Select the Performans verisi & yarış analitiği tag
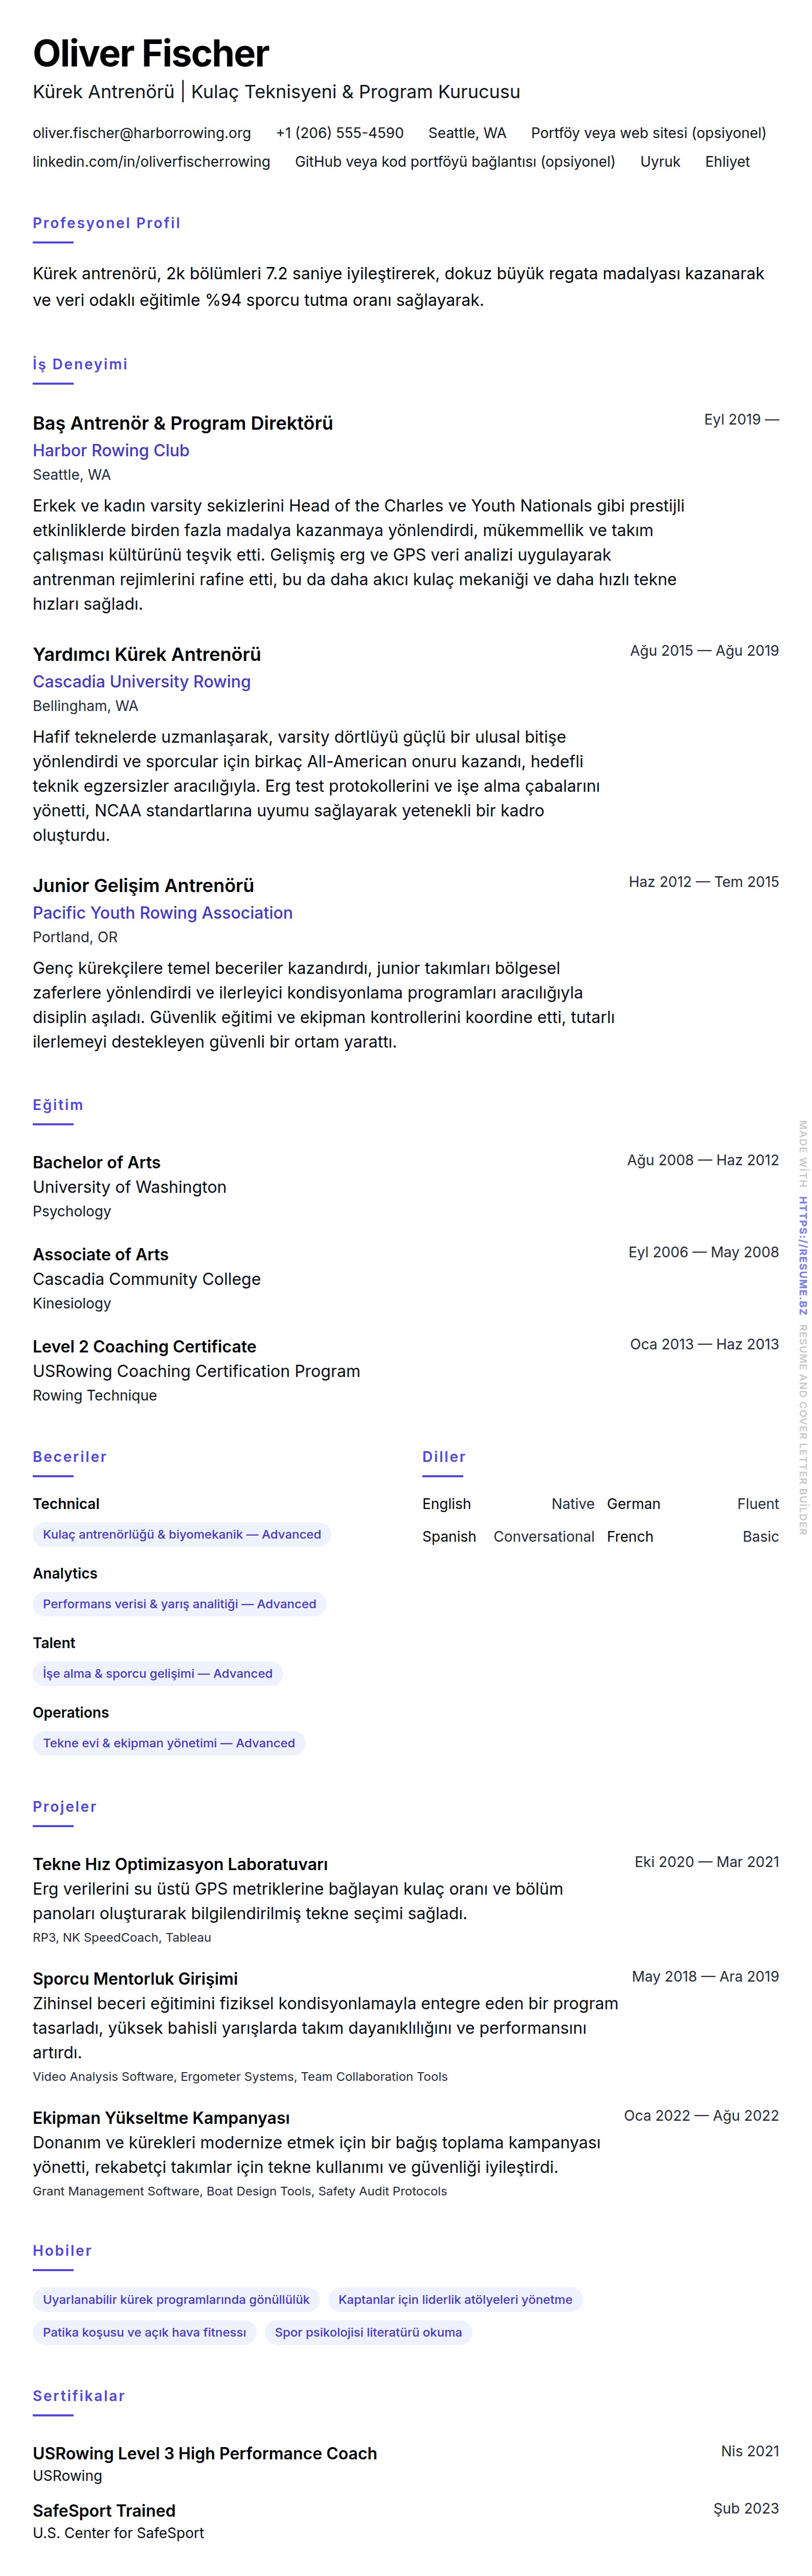 179,1604
